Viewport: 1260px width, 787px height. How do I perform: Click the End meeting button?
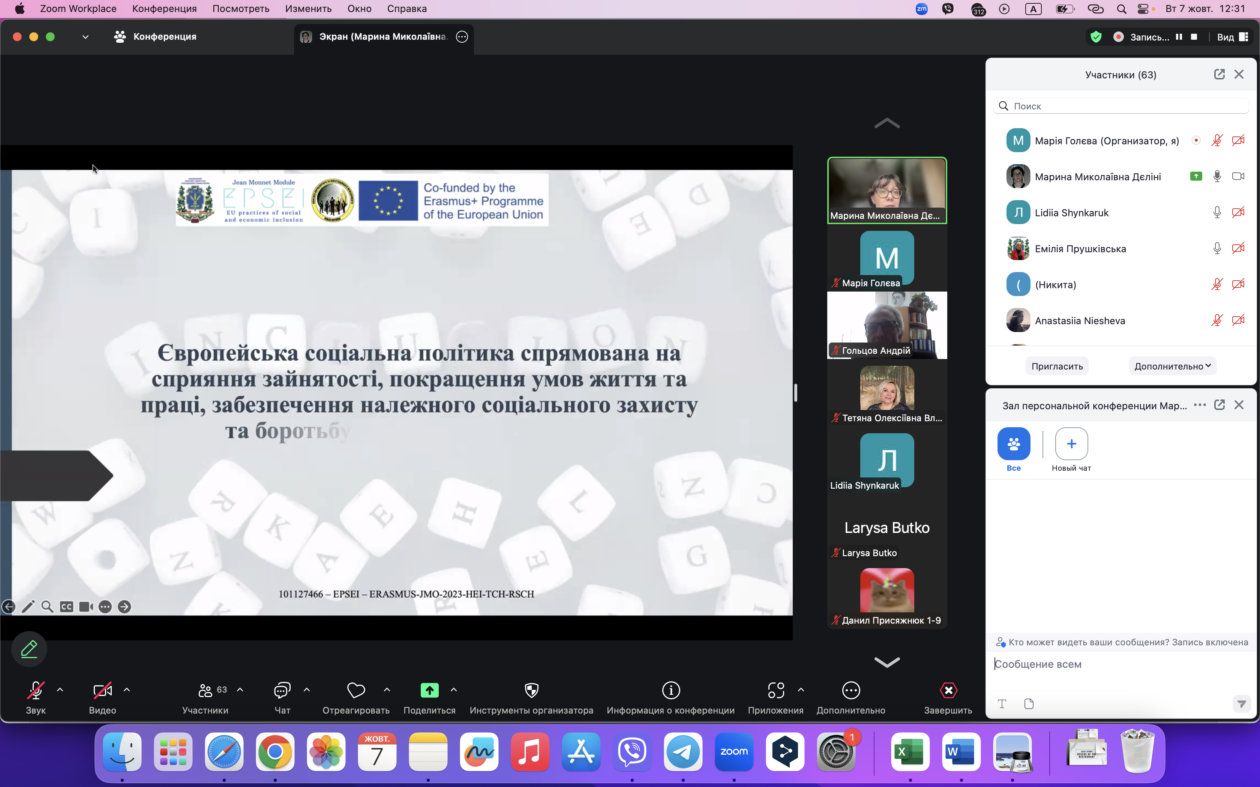point(948,691)
